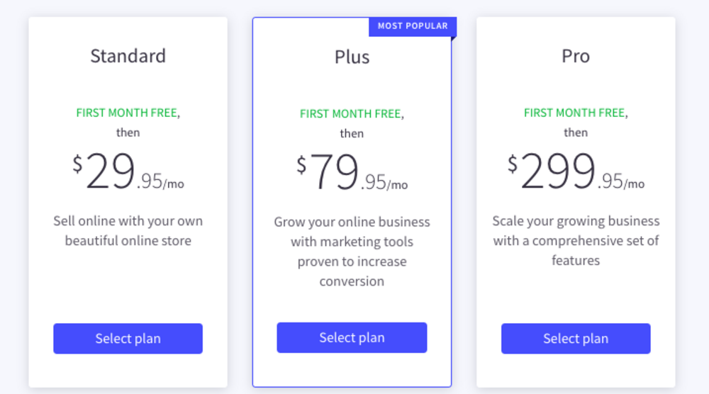Click "then" text in the Standard card

pos(128,133)
